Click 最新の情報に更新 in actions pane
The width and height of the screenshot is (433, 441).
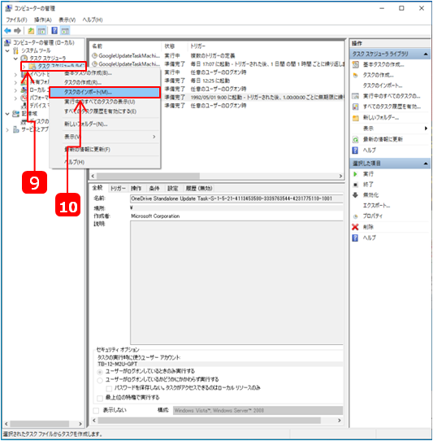[383, 139]
